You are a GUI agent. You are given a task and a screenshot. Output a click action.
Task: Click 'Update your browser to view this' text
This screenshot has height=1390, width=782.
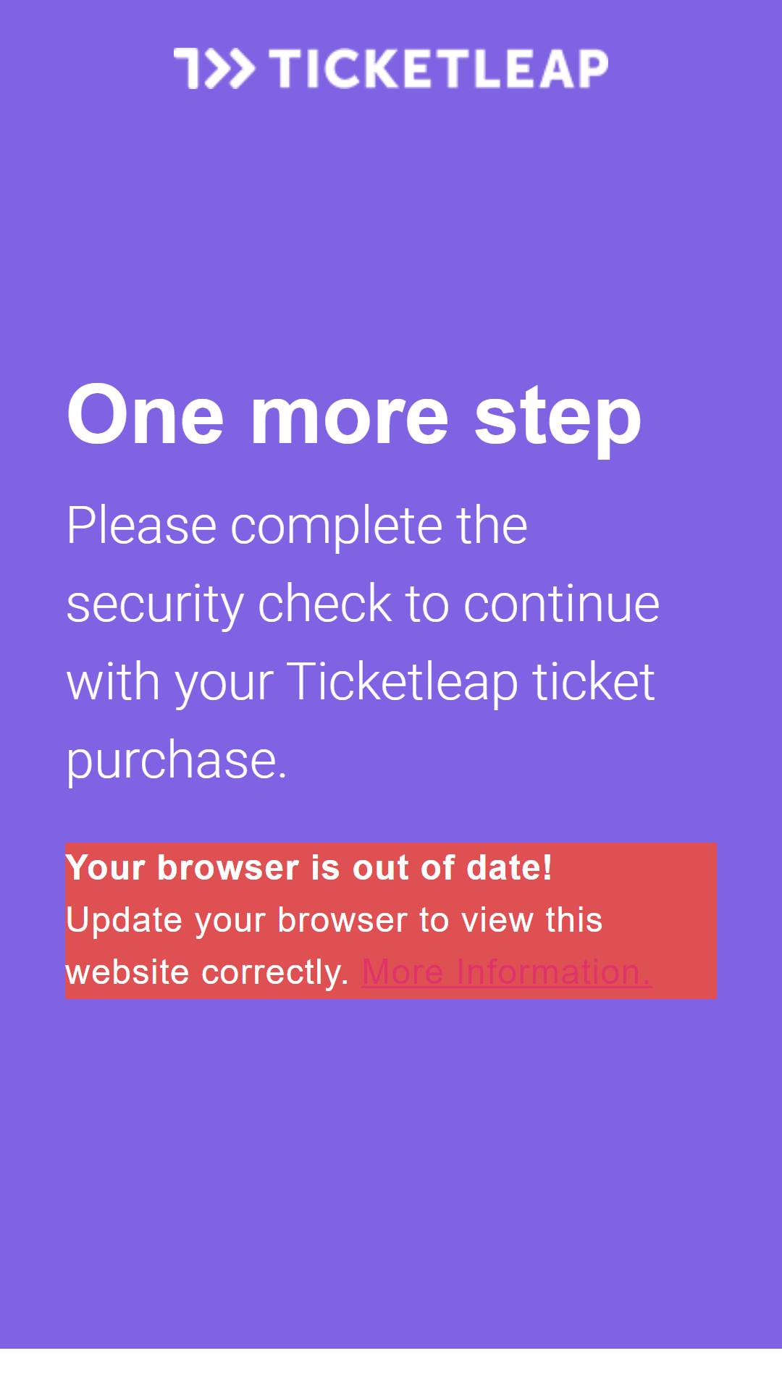coord(334,920)
